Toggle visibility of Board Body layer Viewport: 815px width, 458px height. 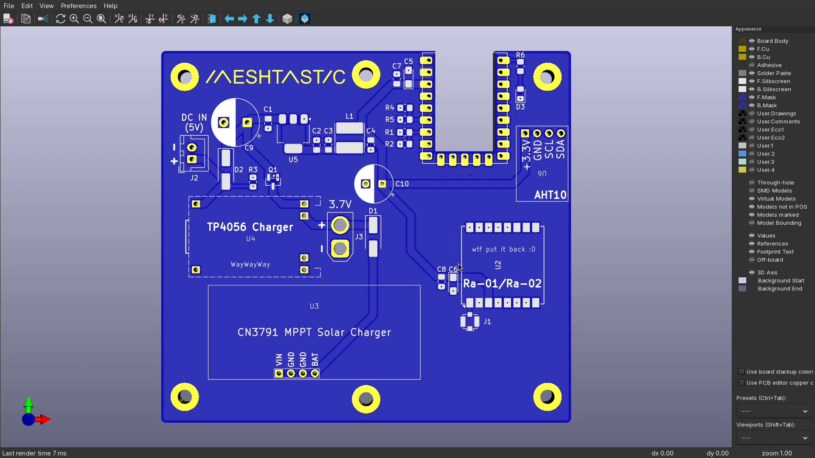pos(752,41)
